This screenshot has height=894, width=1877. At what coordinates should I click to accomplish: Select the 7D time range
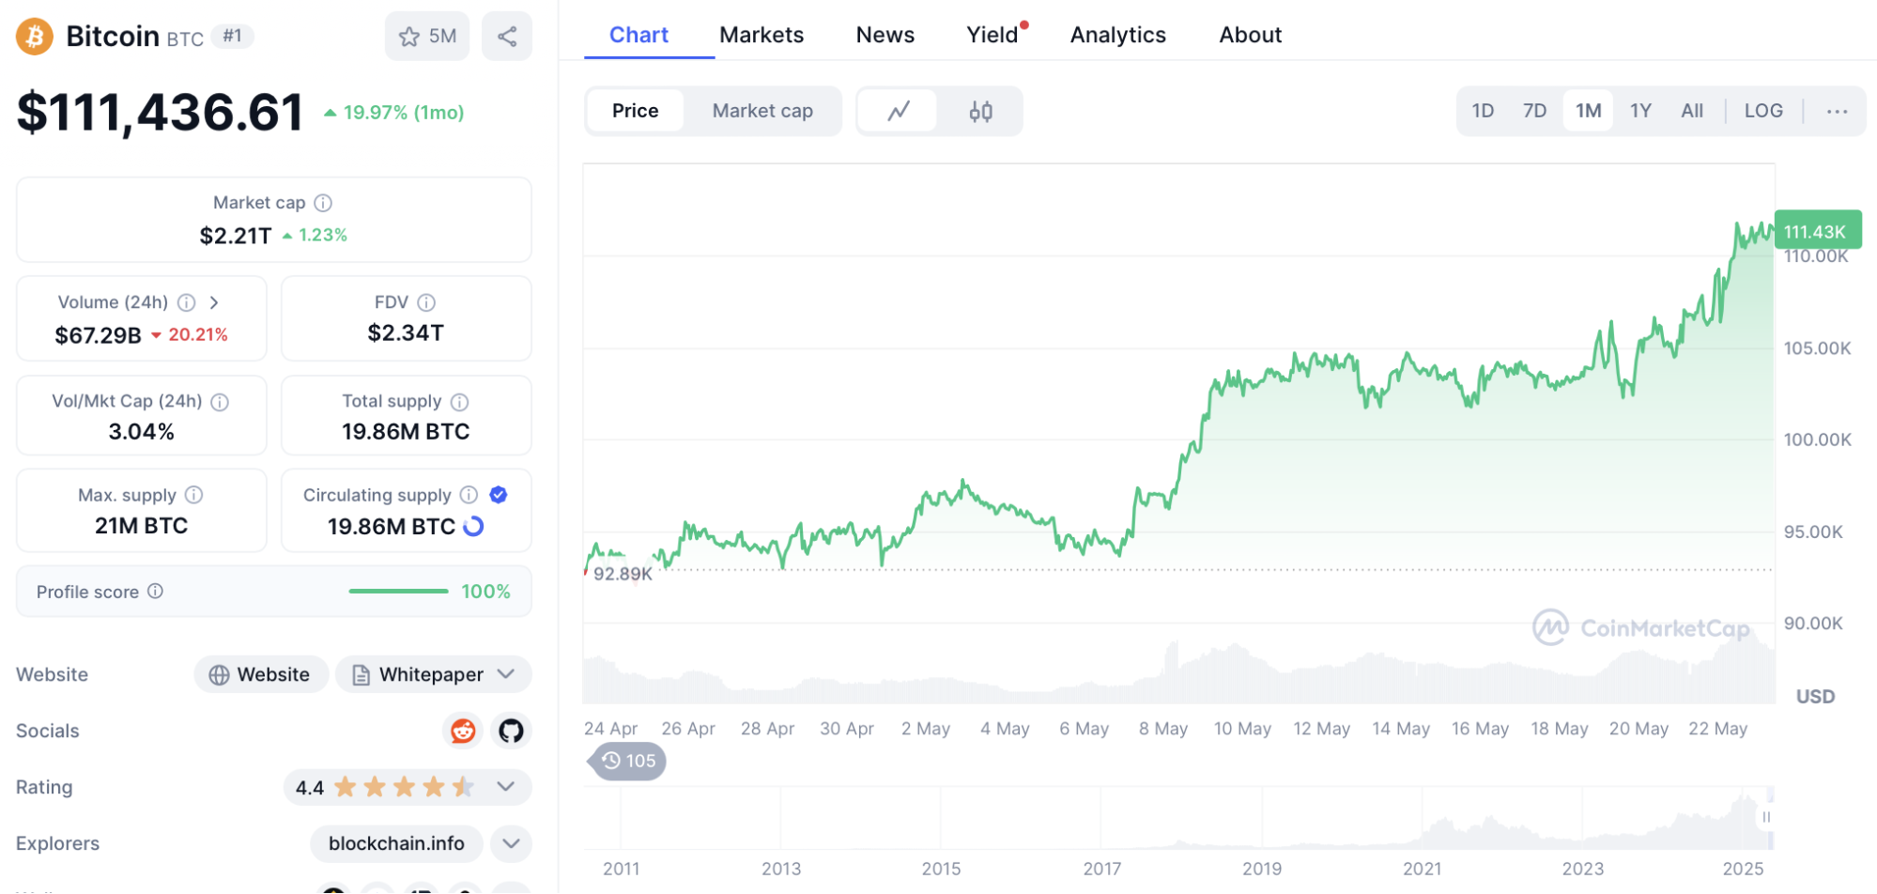1534,111
